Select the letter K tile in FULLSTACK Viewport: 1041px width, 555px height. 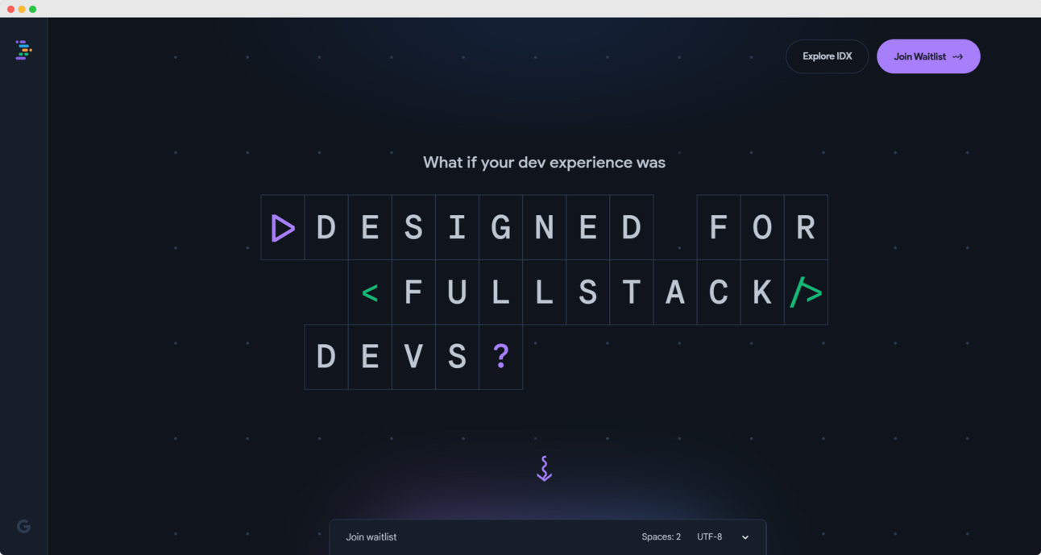[762, 292]
